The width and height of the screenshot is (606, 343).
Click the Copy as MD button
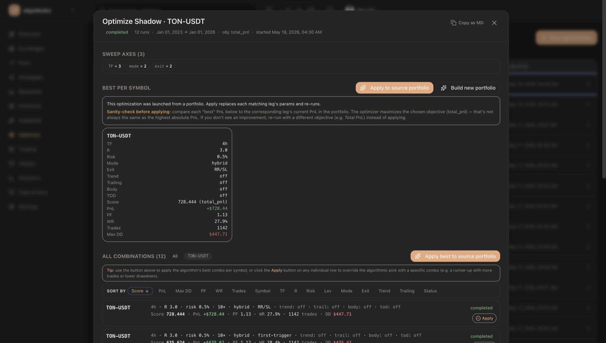pyautogui.click(x=467, y=23)
